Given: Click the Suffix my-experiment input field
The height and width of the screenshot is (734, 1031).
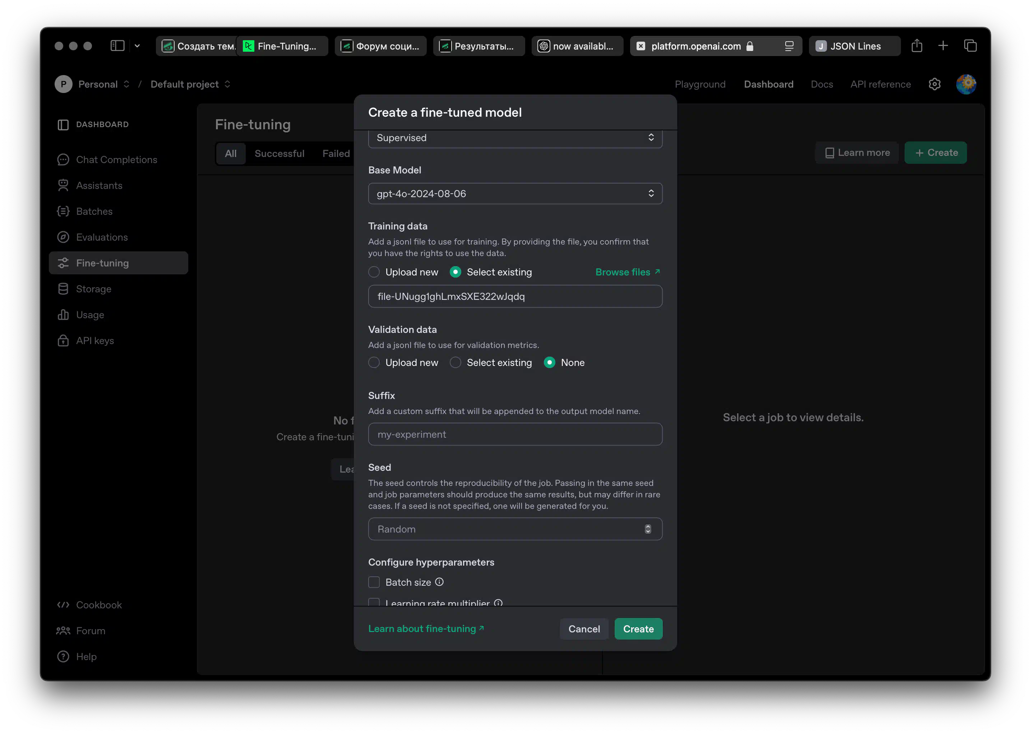Looking at the screenshot, I should [515, 435].
